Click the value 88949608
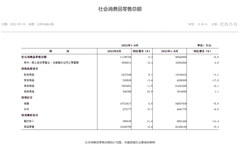The width and height of the screenshot is (240, 150). (181, 57)
